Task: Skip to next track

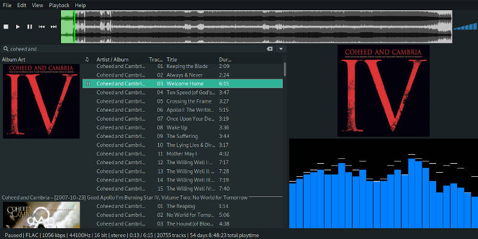Action: tap(53, 27)
